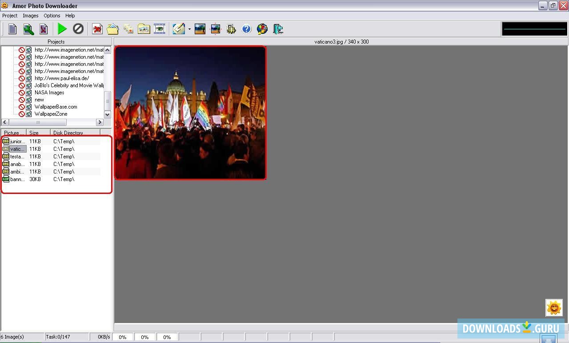Create a new project
Viewport: 569px width, 343px height.
tap(12, 29)
